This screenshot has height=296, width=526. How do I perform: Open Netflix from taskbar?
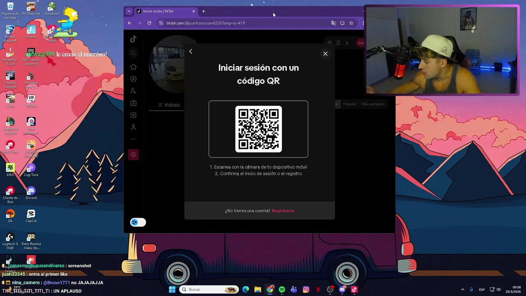point(318,289)
